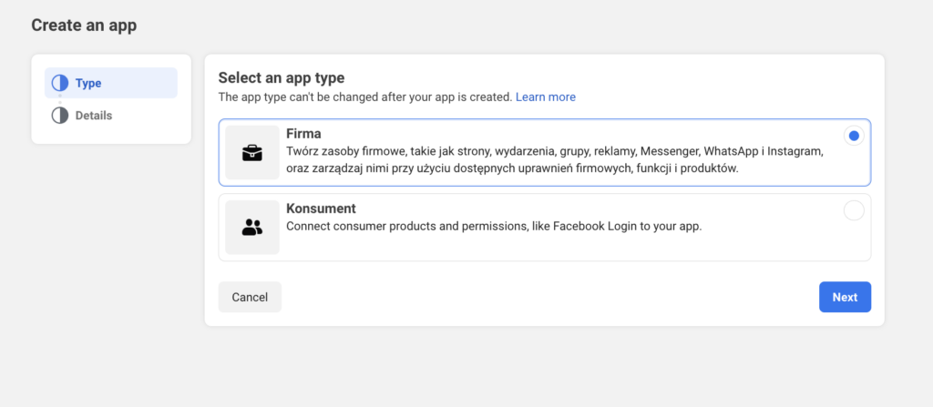Select the Firma radio button
933x407 pixels.
click(853, 136)
